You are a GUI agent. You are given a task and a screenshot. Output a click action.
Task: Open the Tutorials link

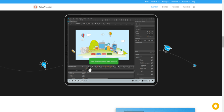coord(186,7)
